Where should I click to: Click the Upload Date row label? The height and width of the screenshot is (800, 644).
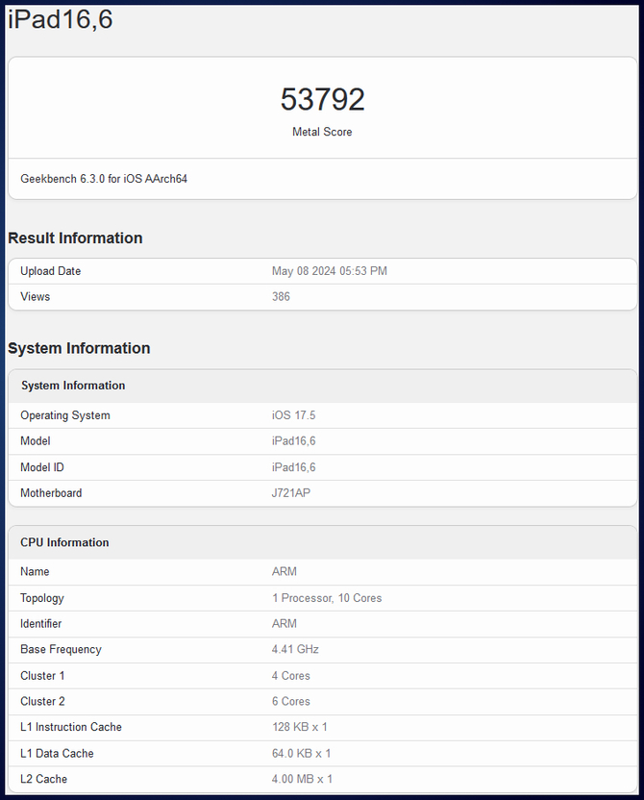coord(51,271)
